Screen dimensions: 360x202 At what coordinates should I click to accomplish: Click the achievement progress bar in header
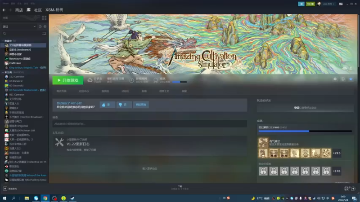180,82
